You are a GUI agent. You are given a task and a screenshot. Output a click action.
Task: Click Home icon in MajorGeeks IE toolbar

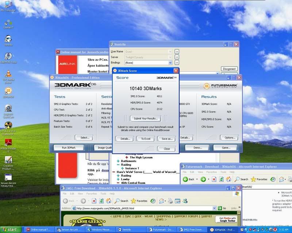[x=108, y=201]
